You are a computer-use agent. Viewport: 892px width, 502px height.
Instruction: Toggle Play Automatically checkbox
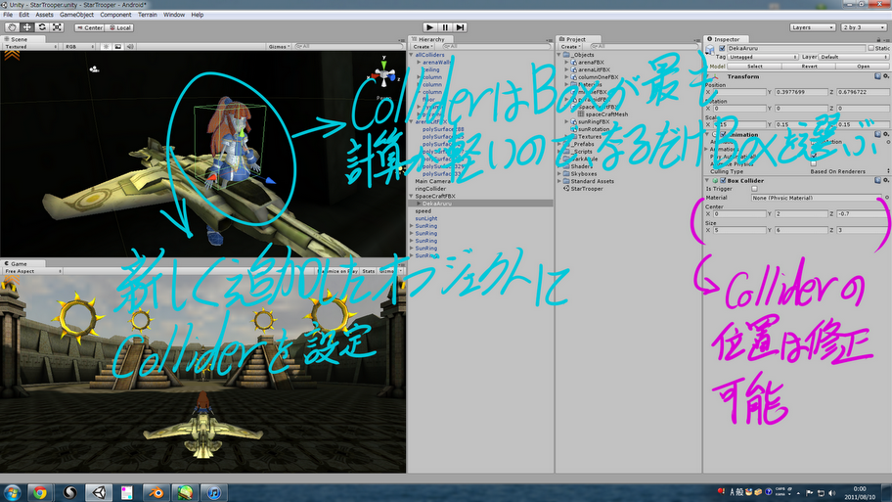pyautogui.click(x=814, y=157)
